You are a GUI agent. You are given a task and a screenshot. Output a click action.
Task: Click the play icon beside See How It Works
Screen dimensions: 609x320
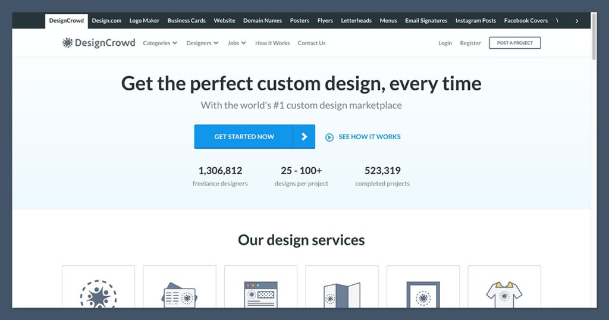(x=329, y=137)
